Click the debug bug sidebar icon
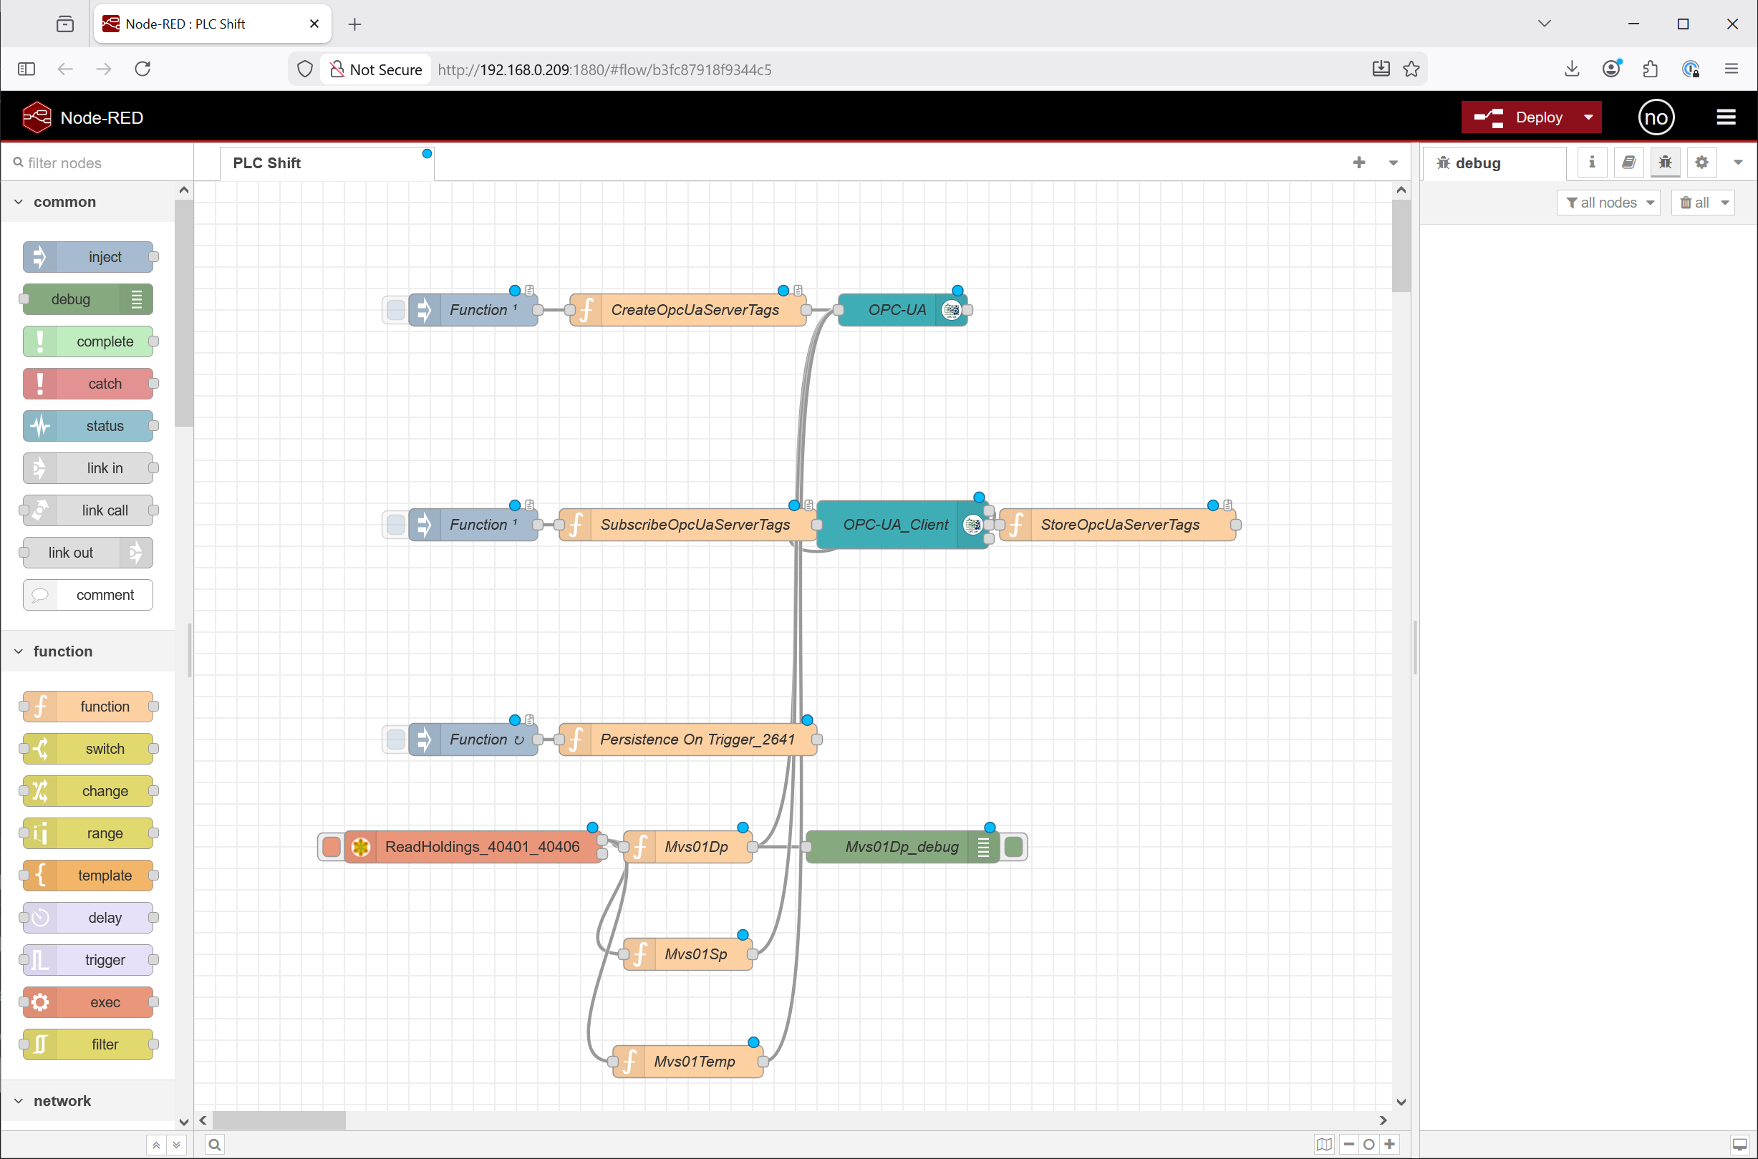Screen dimensions: 1758x1159 pyautogui.click(x=1665, y=163)
